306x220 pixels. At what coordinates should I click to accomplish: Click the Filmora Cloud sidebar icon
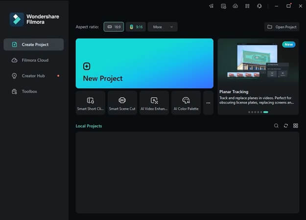click(14, 60)
